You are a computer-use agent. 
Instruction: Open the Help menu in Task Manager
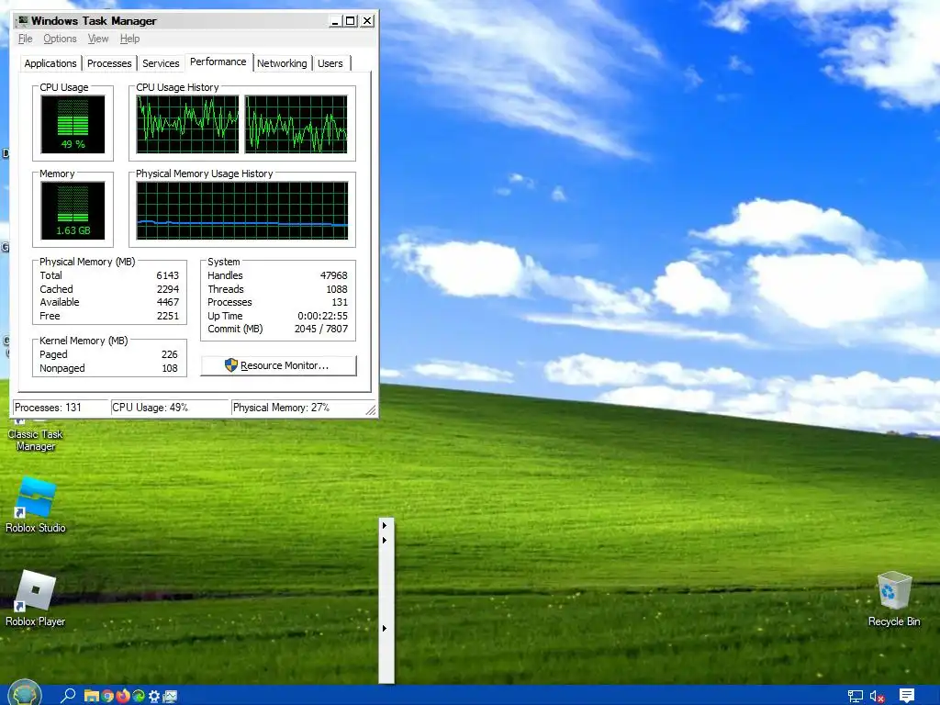coord(129,39)
